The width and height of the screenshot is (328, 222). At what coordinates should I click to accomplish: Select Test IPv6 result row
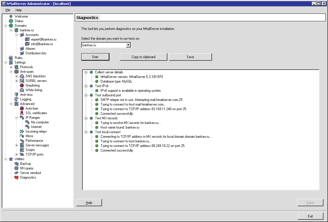[102, 86]
